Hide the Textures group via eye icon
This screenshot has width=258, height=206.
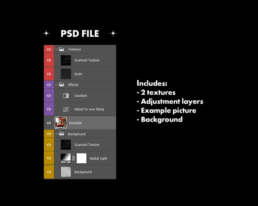pyautogui.click(x=49, y=49)
